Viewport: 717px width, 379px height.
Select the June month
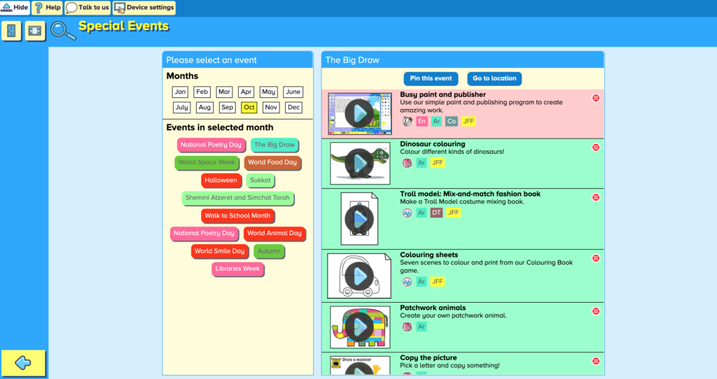pos(293,92)
